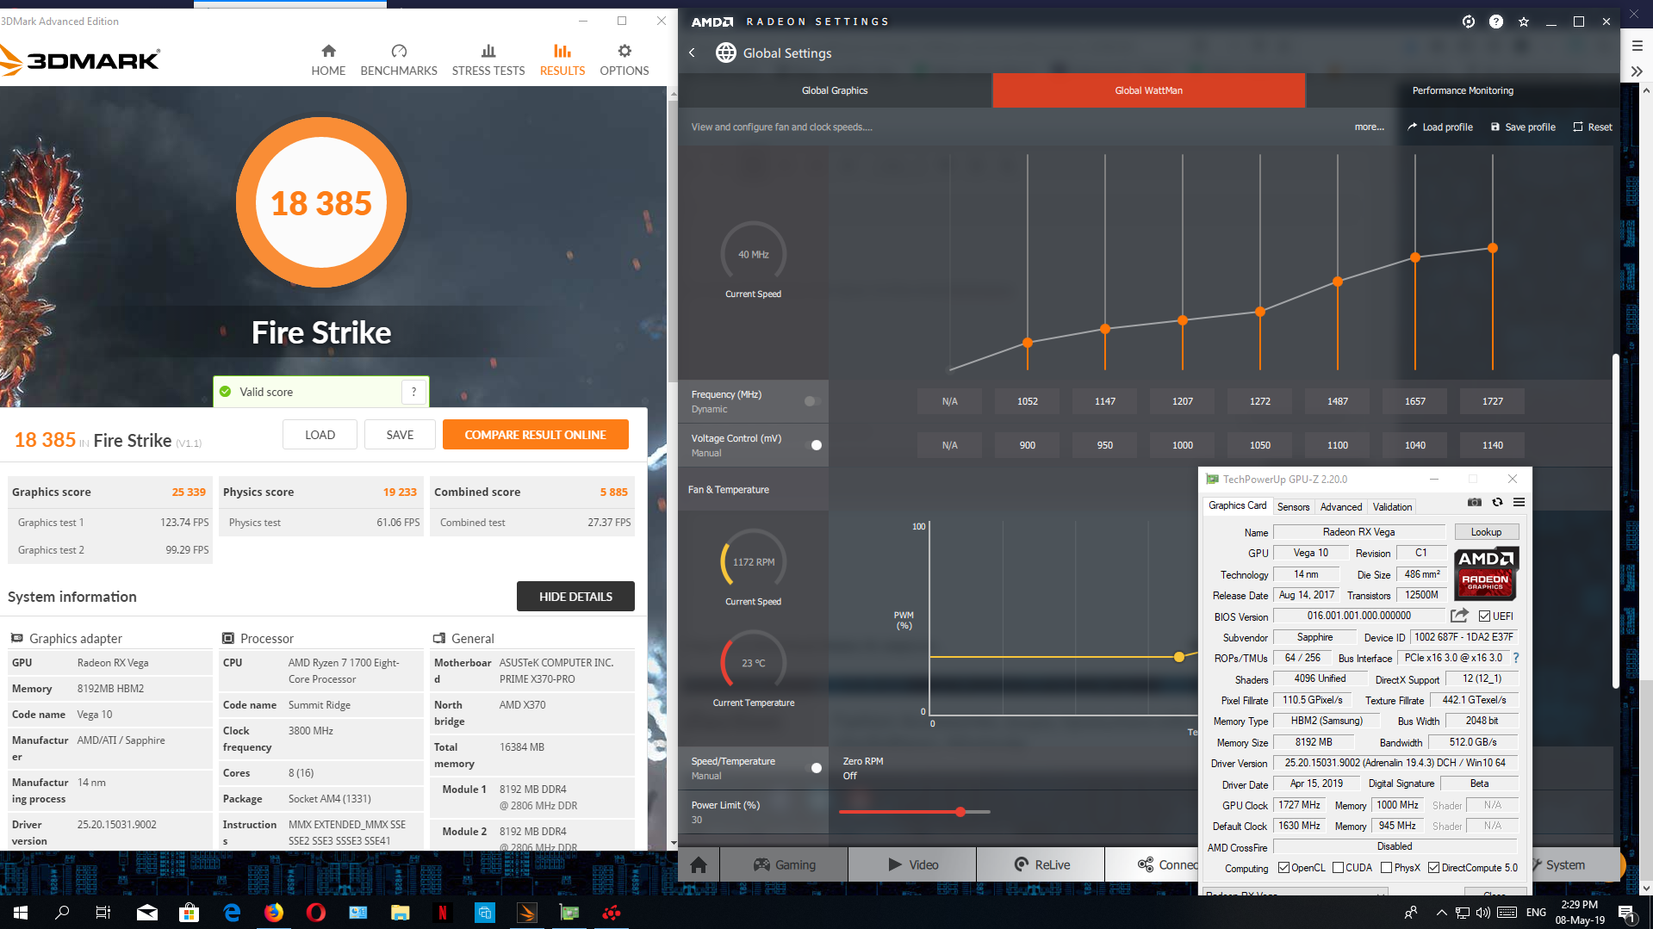Expand WattMan description with more...

[x=1369, y=127]
